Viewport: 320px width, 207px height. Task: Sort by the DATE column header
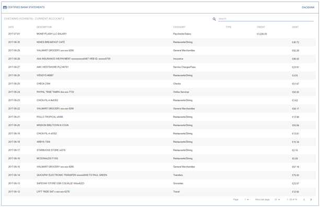tap(11, 27)
